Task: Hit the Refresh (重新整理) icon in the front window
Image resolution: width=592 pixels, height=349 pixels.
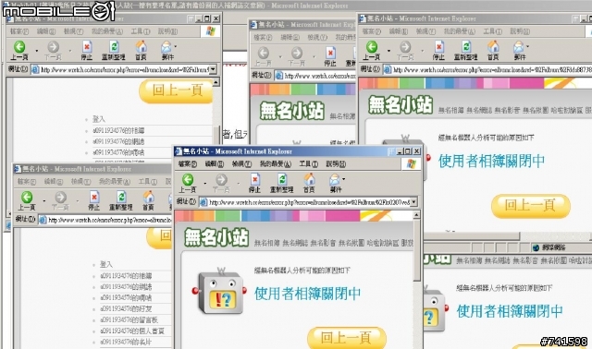Action: [281, 179]
